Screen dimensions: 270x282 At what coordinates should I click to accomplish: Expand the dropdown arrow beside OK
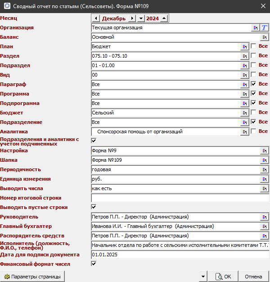coord(203,277)
